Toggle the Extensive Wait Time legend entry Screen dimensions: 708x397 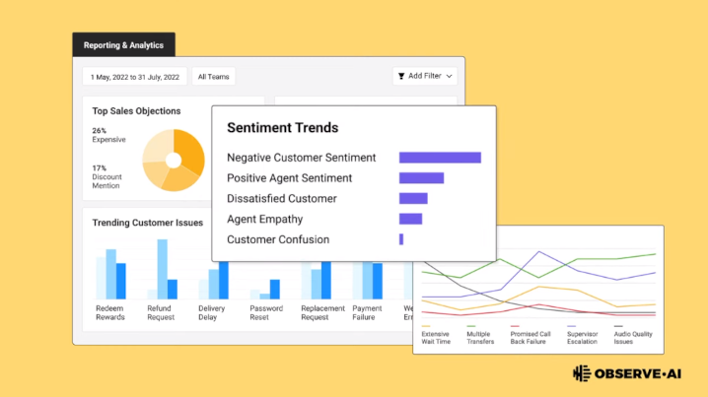pyautogui.click(x=436, y=335)
